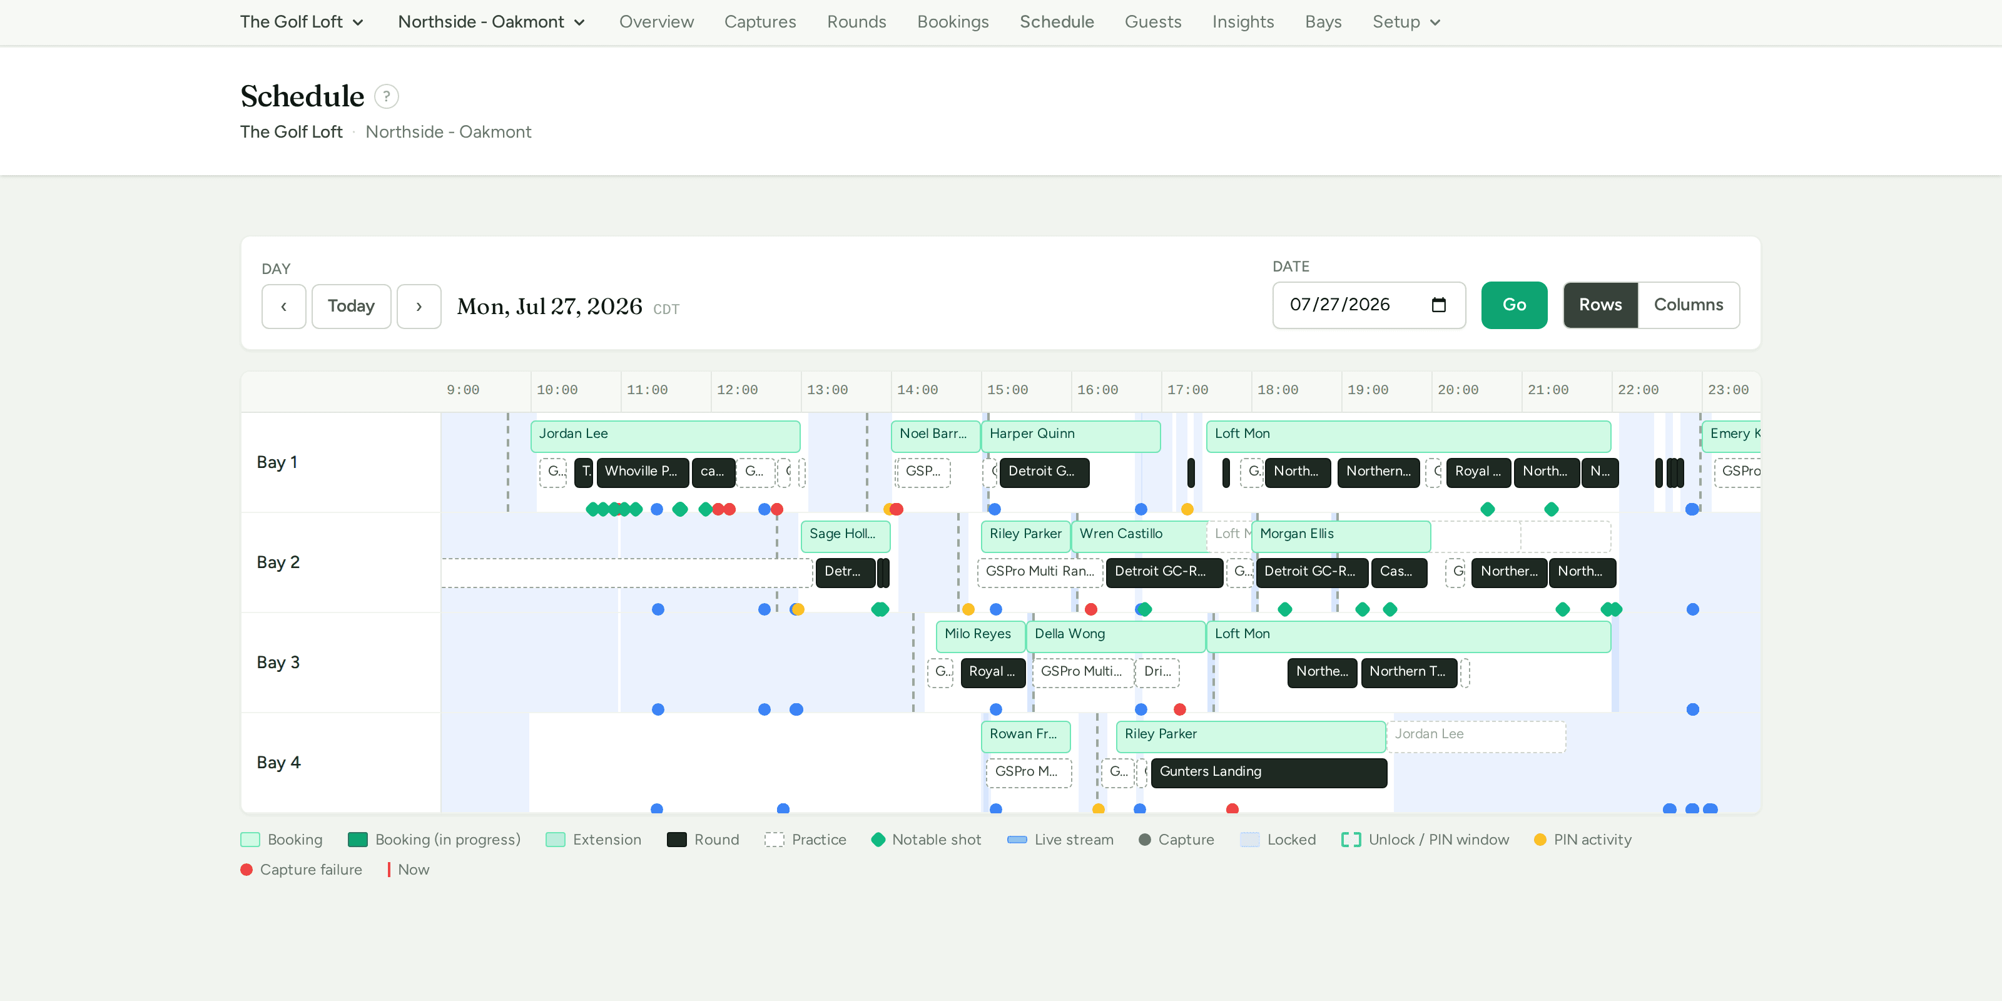Open Milo Reyes booking in Bay 3
This screenshot has height=1001, width=2002.
[980, 636]
